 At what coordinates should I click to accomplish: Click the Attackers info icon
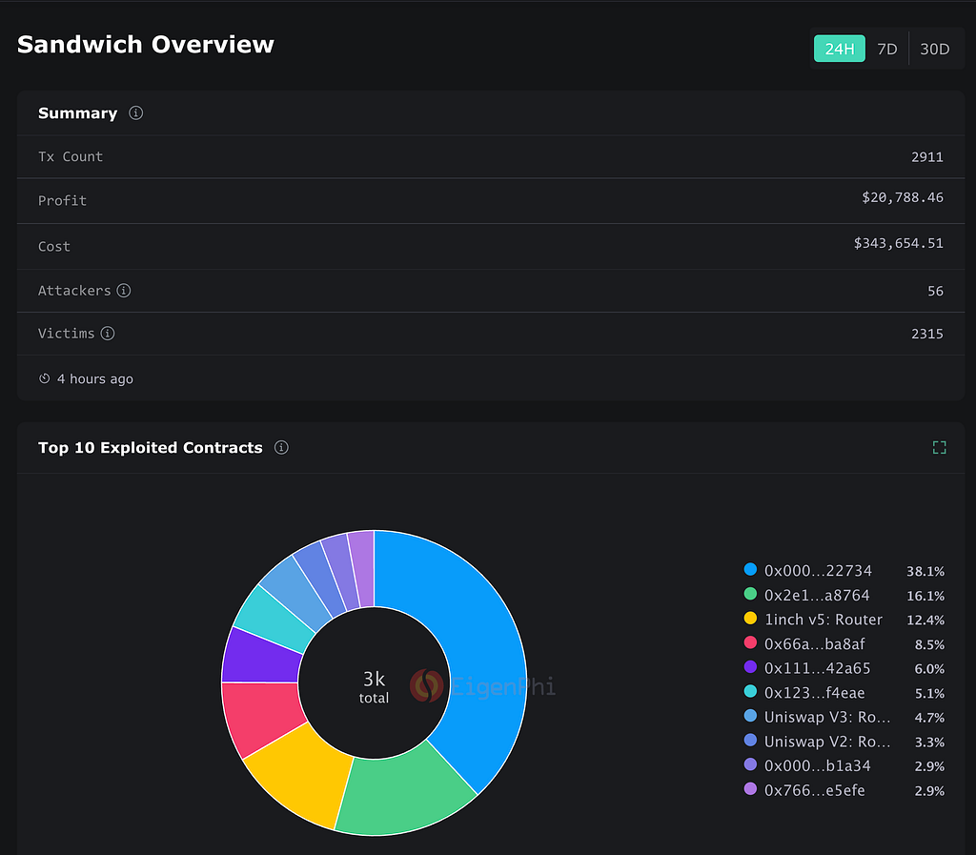click(124, 291)
